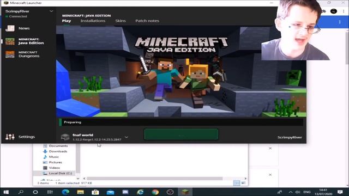Click the 1 item selected status text
The height and width of the screenshot is (196, 349).
point(67,183)
